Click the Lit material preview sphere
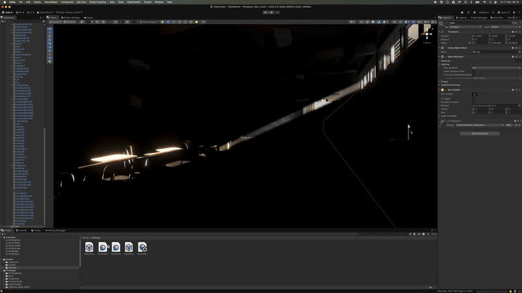 pyautogui.click(x=443, y=122)
